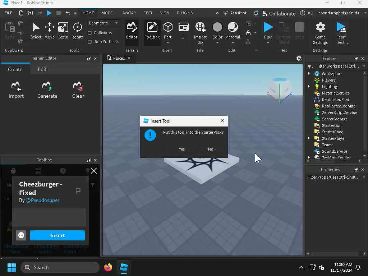The height and width of the screenshot is (276, 368).
Task: Open the viewport settings gear
Action: [299, 58]
